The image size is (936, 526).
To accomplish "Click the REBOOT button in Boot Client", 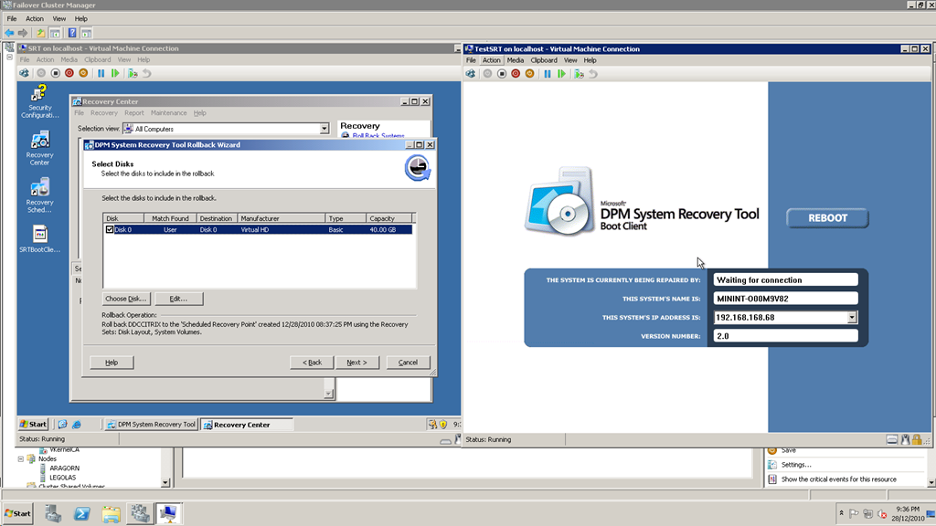I will 827,218.
